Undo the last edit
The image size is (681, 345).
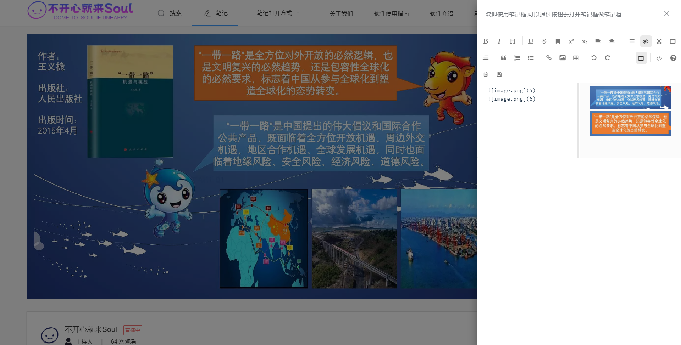(x=594, y=58)
